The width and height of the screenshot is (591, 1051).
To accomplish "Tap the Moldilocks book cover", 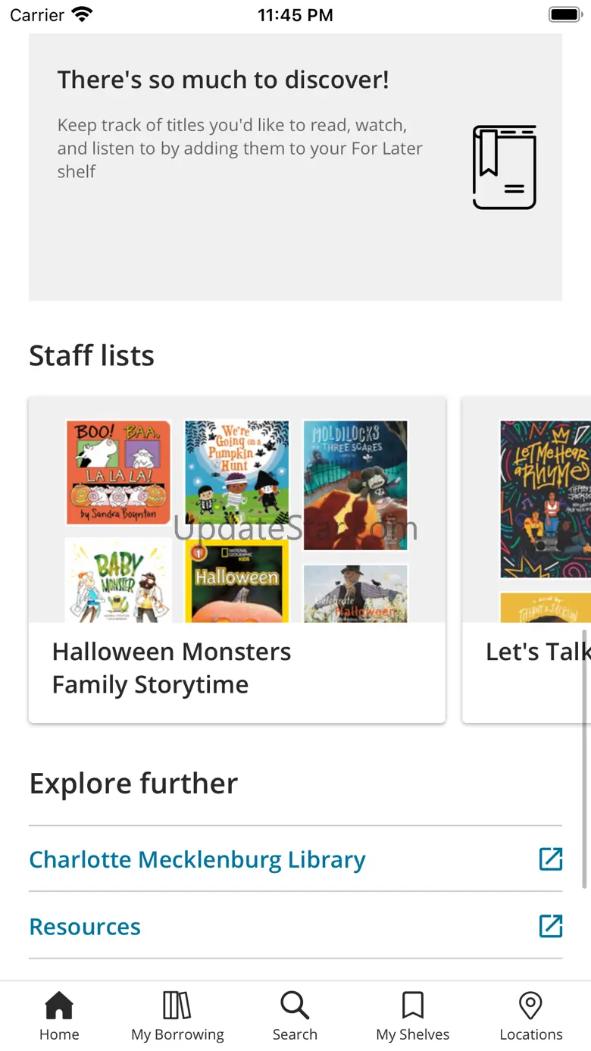I will (355, 485).
